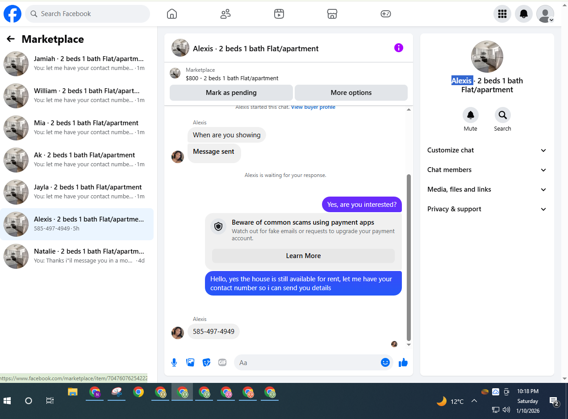
Task: Choose a GIF icon
Action: (x=222, y=362)
